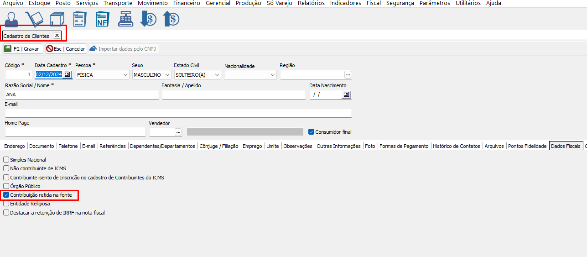
Task: Enable the Simples Nacional checkbox
Action: (6, 160)
